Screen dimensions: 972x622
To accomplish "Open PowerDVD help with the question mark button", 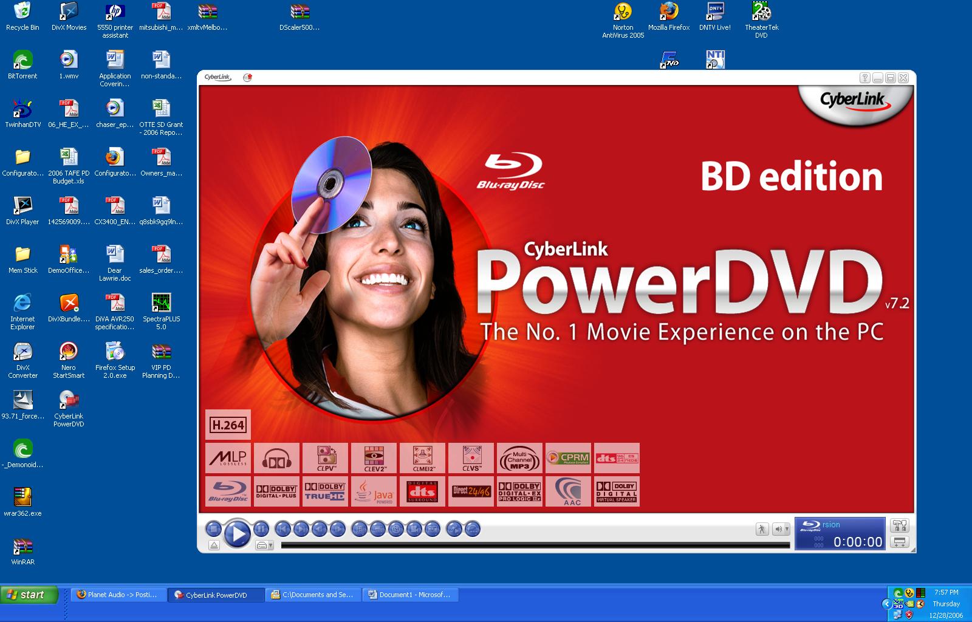I will coord(865,78).
